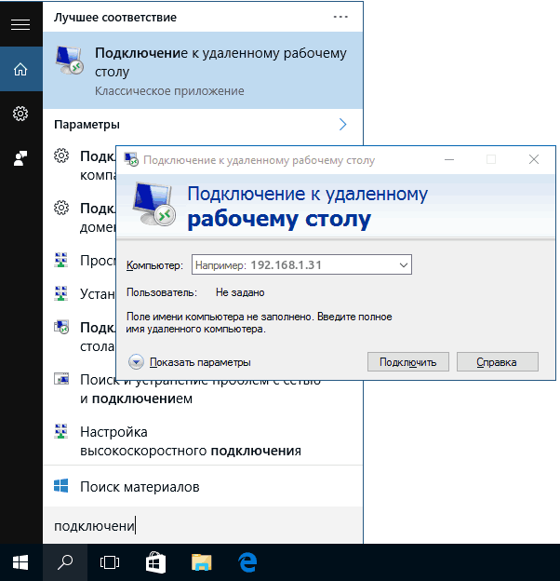Click Поиск материалов search option

(x=140, y=486)
